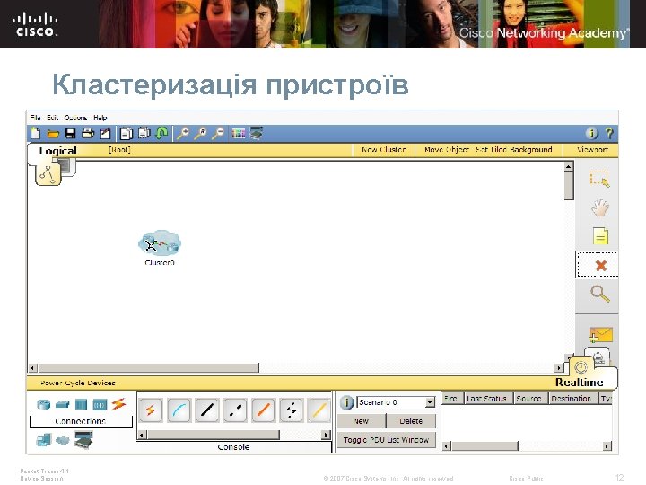
Task: Click the Help question mark icon
Action: (x=609, y=133)
